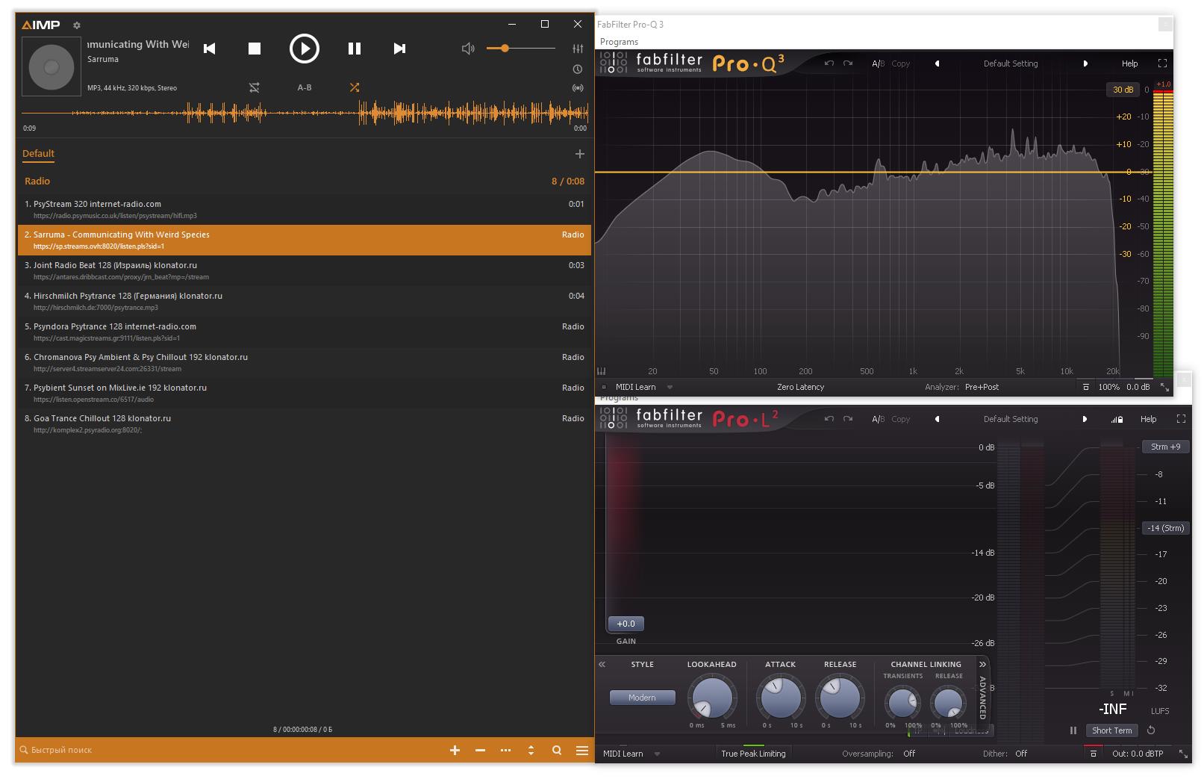
Task: Open the Modern style selector in Pro-L 2
Action: (642, 698)
